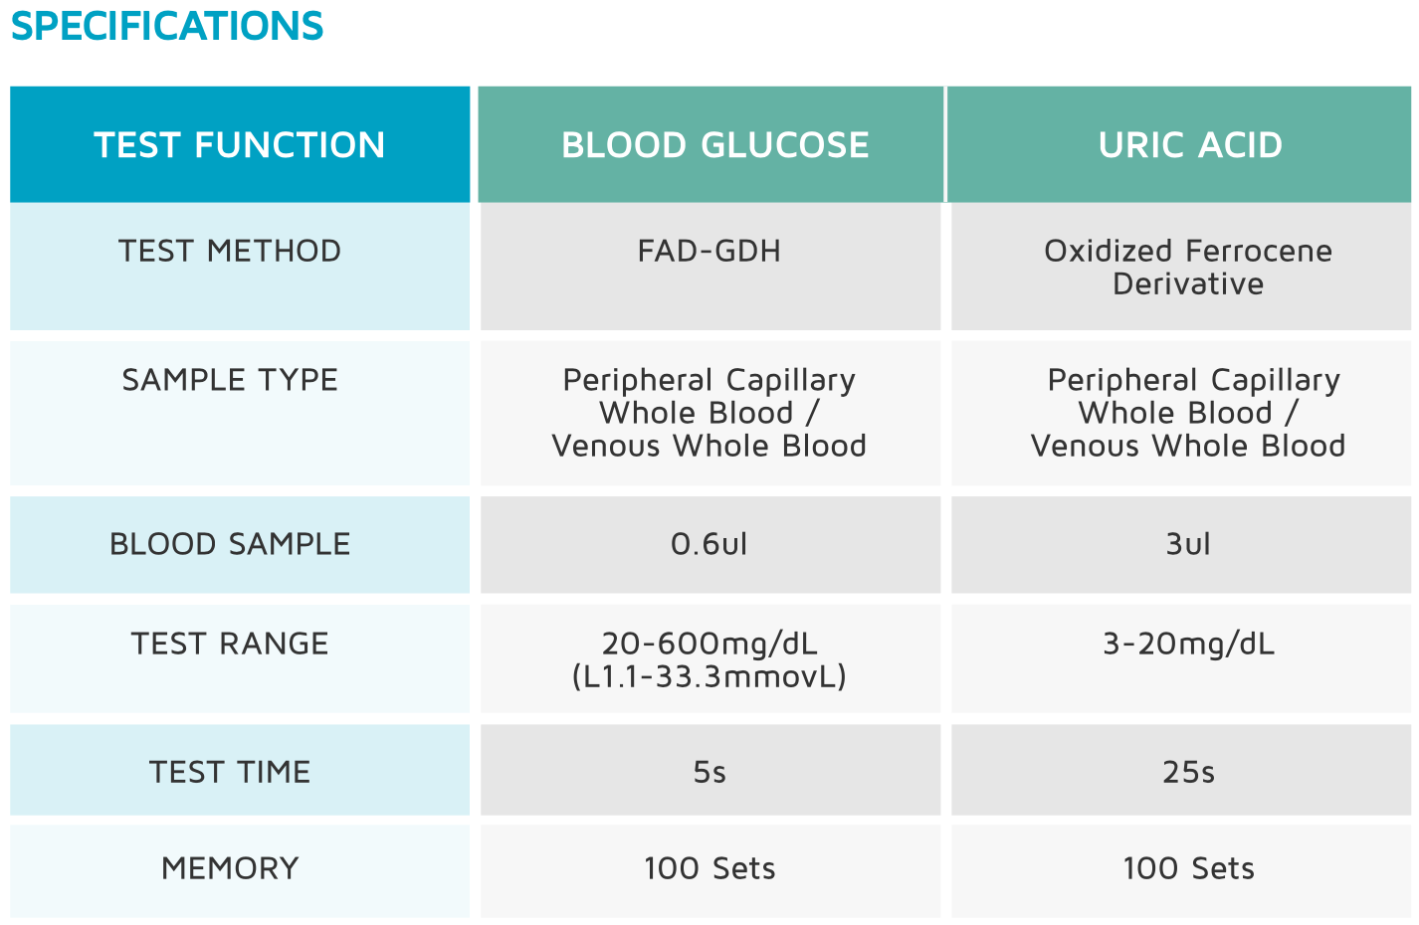Click the 3ul blood sample cell
Viewport: 1419px width, 925px height.
coord(1181,545)
